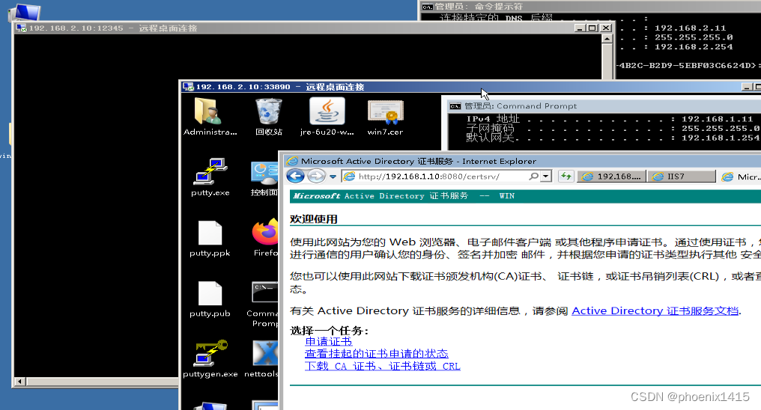Image resolution: width=761 pixels, height=410 pixels.
Task: Click 255.255.255.0 mask in 命令提示符 window
Action: (x=694, y=37)
